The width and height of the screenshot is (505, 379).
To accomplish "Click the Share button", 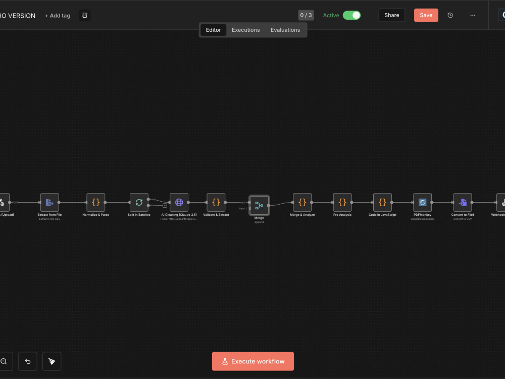I will [392, 15].
